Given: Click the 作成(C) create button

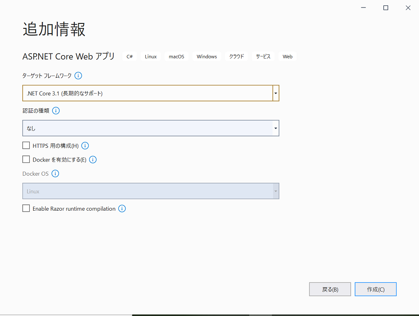Looking at the screenshot, I should coord(376,289).
